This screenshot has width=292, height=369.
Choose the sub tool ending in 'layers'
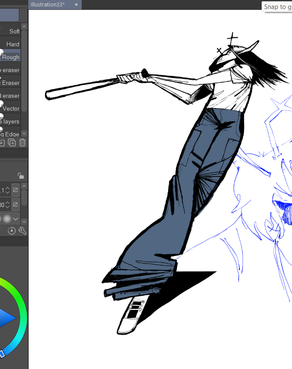pyautogui.click(x=10, y=120)
